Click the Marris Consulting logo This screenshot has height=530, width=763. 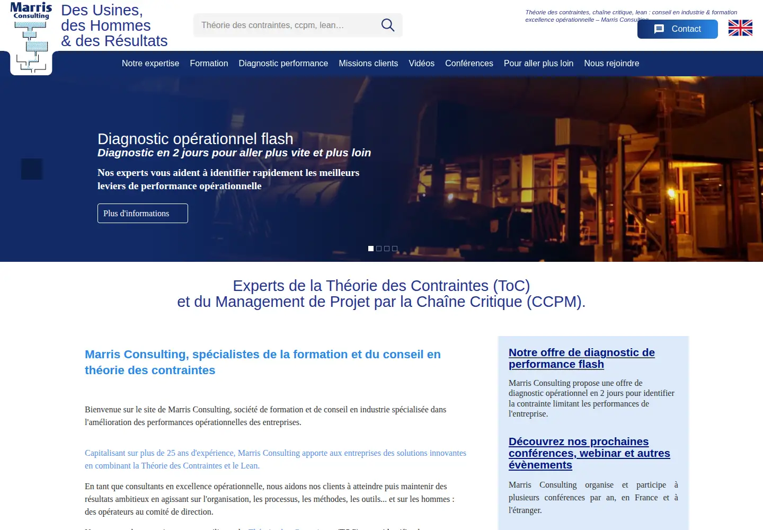point(31,38)
